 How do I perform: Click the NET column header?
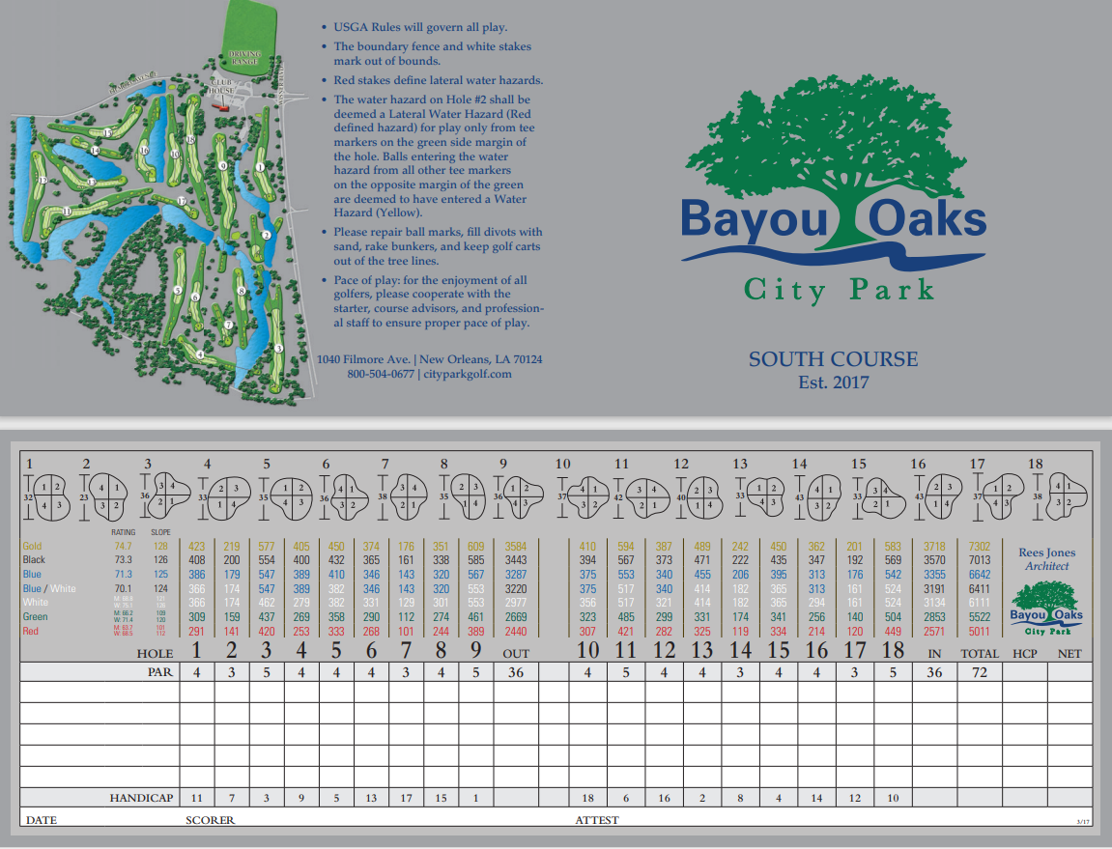coord(1069,654)
